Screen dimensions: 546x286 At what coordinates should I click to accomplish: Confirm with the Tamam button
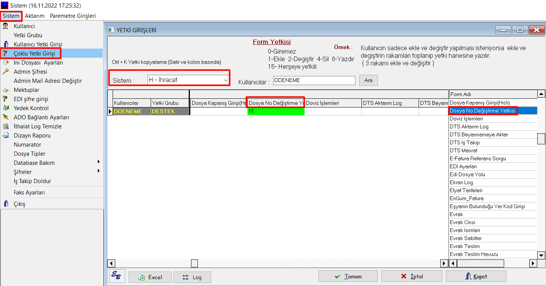(348, 277)
